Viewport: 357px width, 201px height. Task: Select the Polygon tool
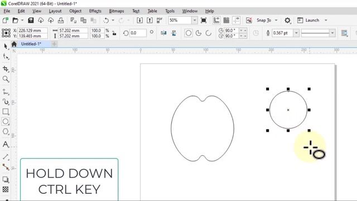(x=6, y=132)
